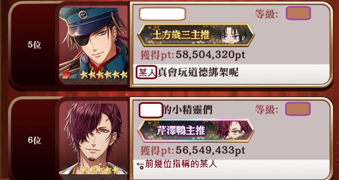Tap the star rating on the 5位 portrait
This screenshot has width=339, height=180.
point(104,74)
